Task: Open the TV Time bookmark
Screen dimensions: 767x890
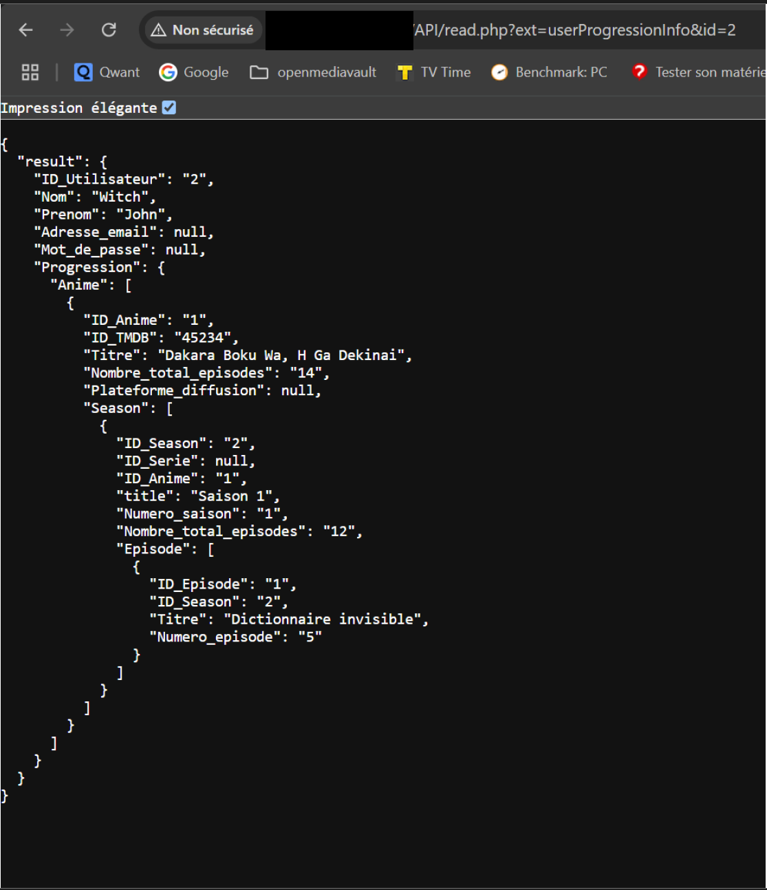Action: tap(435, 72)
